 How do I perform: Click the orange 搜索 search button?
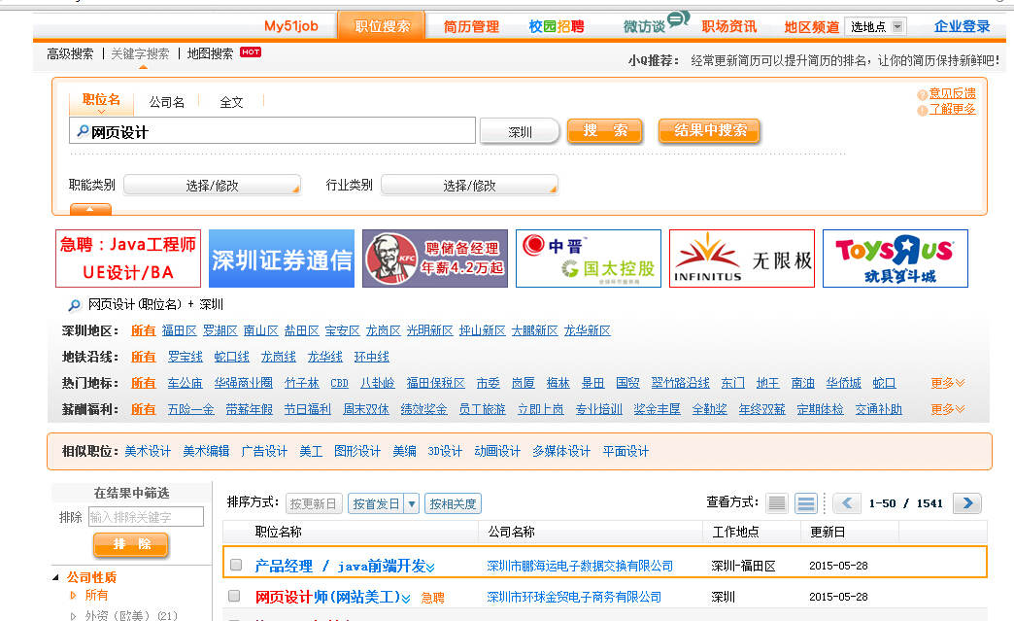pyautogui.click(x=604, y=130)
